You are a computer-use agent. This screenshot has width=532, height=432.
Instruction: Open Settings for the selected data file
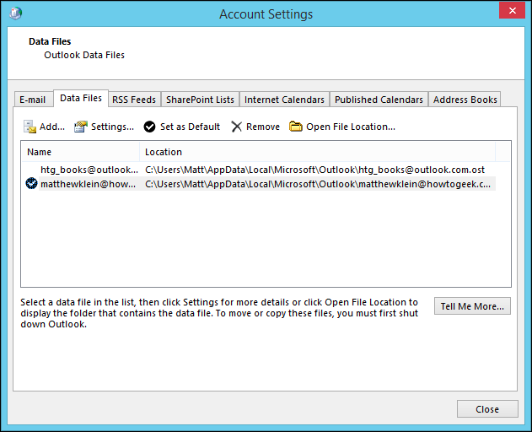104,127
